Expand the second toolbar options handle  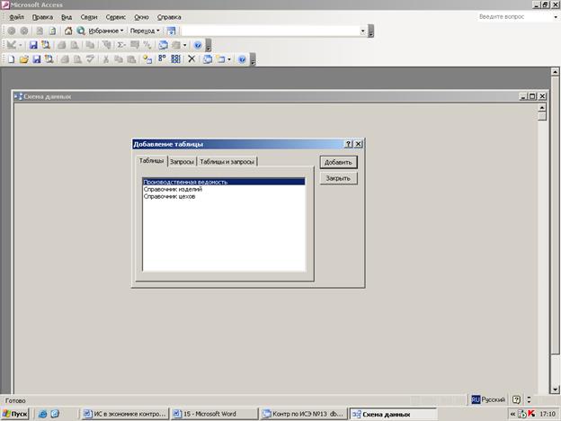tap(209, 46)
